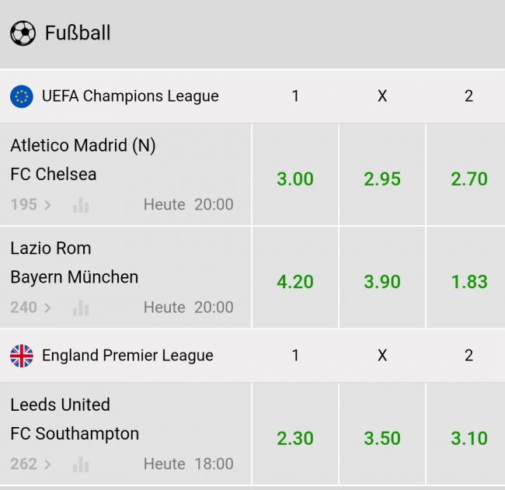Click the UEFA Champions League logo icon
Image resolution: width=505 pixels, height=490 pixels.
(22, 96)
